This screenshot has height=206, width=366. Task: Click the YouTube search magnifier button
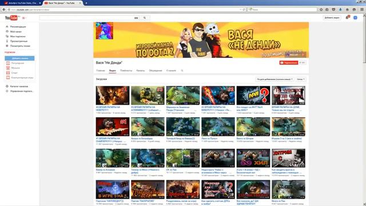point(145,18)
